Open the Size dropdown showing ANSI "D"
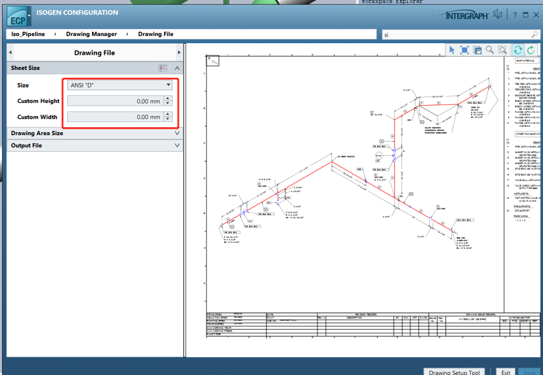 (120, 85)
